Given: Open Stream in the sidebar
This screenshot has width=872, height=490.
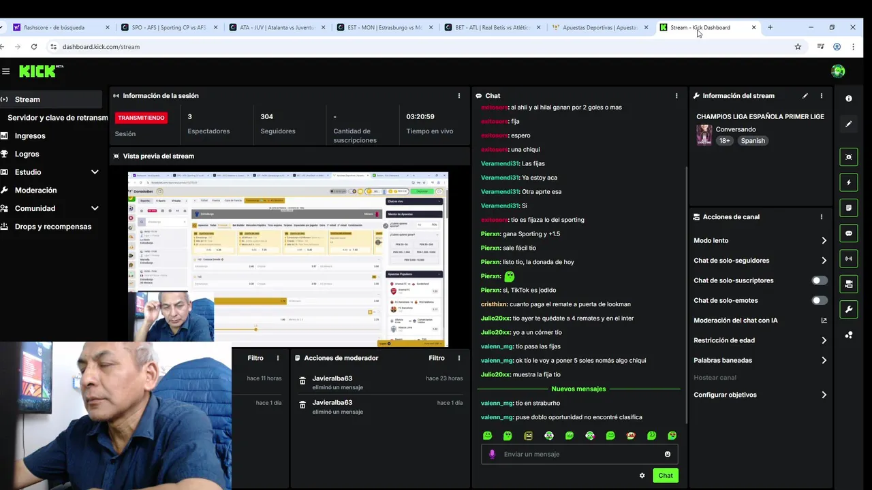Looking at the screenshot, I should coord(51,99).
